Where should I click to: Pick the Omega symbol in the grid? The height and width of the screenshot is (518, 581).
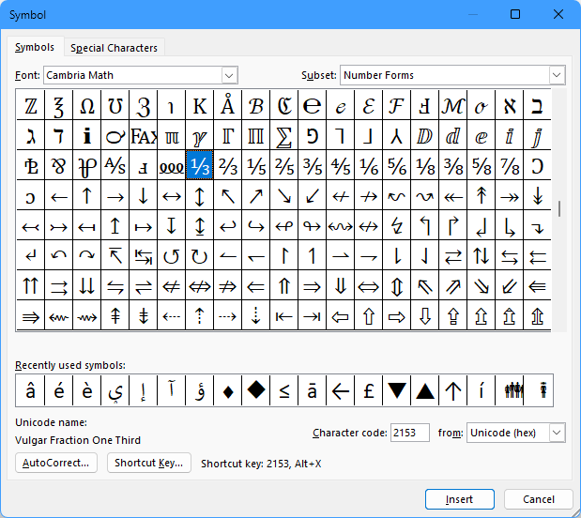86,106
